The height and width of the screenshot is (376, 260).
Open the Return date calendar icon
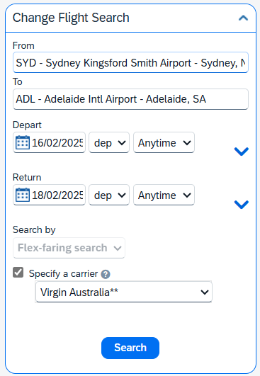(23, 195)
